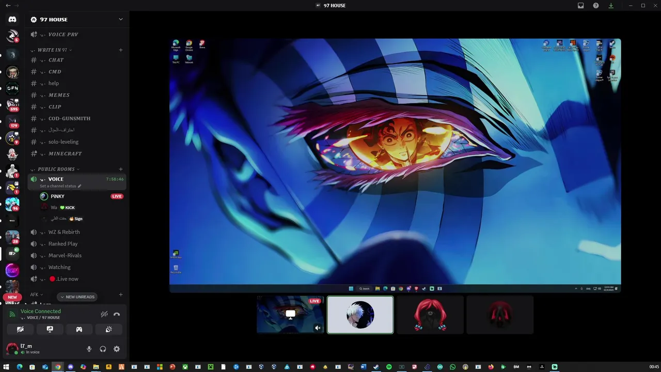Select the LIVE stream thumbnail tile
The height and width of the screenshot is (372, 661).
tap(290, 315)
